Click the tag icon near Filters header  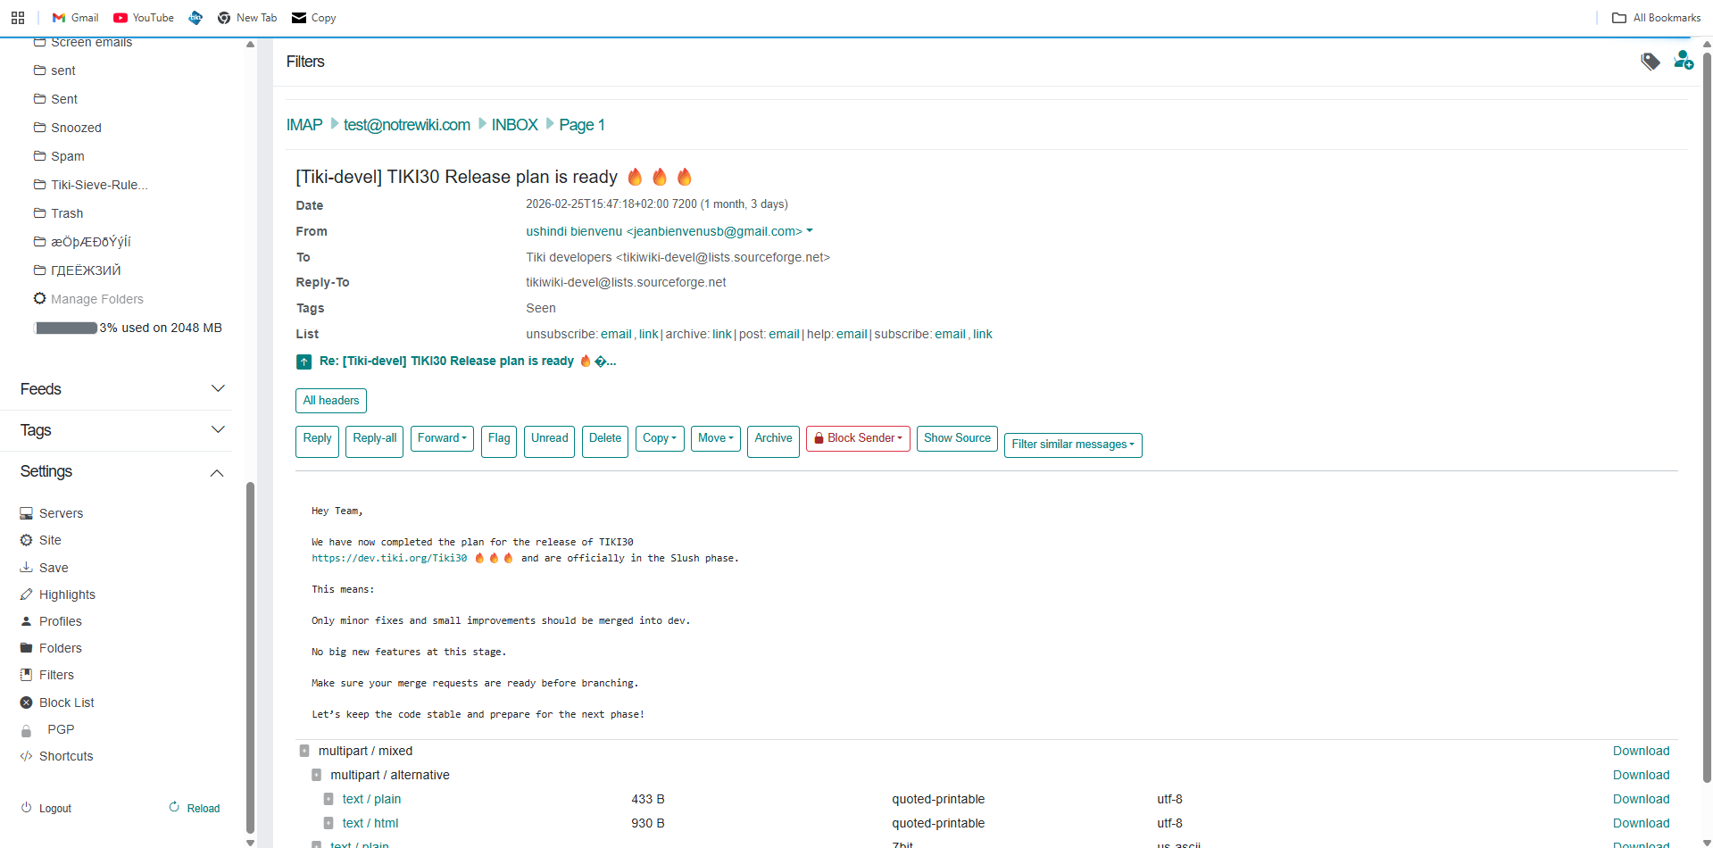[1650, 62]
